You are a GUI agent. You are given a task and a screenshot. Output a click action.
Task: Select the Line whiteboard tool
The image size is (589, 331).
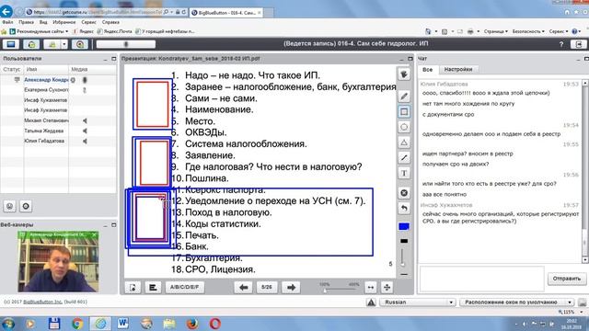(x=404, y=158)
